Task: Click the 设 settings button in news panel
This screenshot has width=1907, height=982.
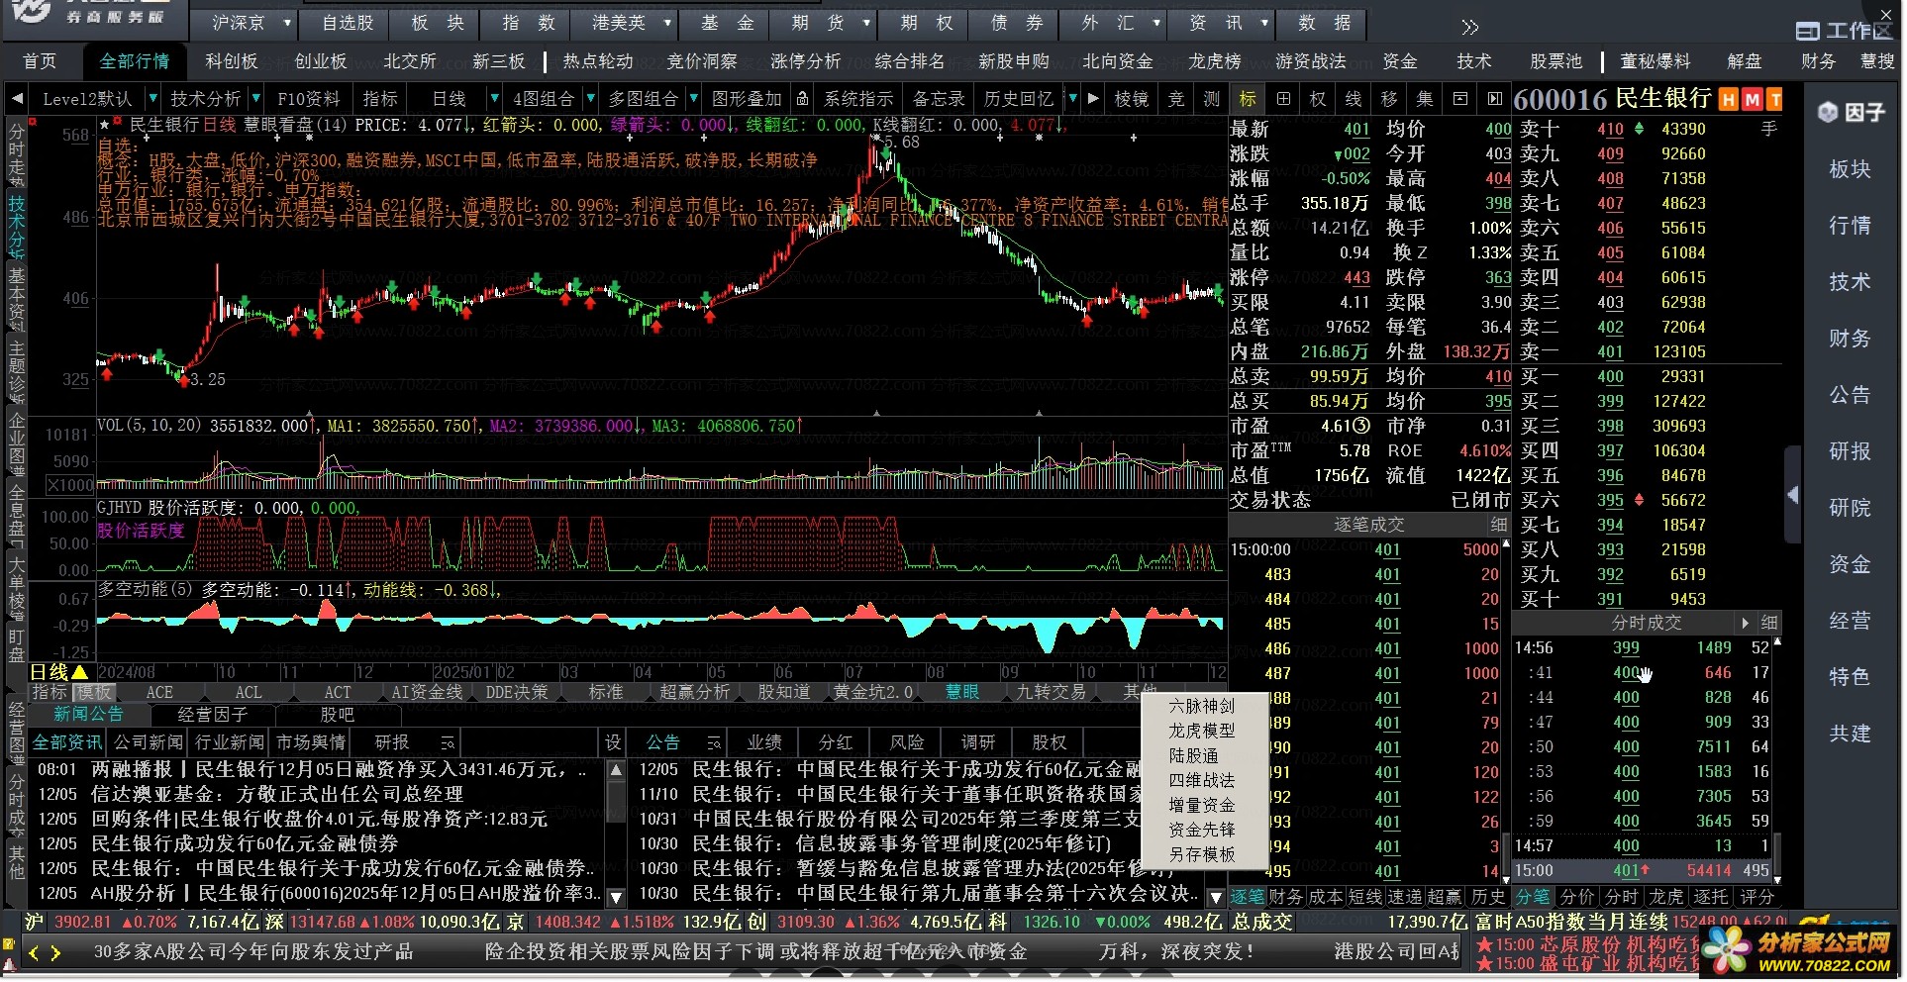Action: [x=613, y=742]
